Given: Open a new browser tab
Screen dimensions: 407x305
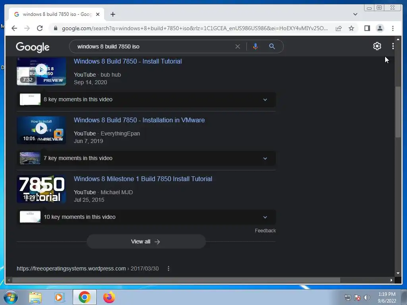Looking at the screenshot, I should (112, 14).
